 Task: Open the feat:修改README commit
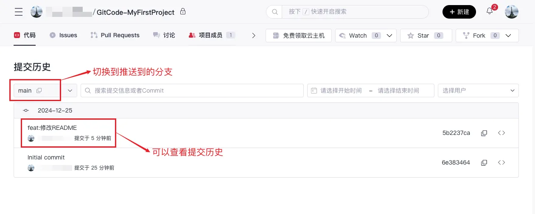point(52,128)
